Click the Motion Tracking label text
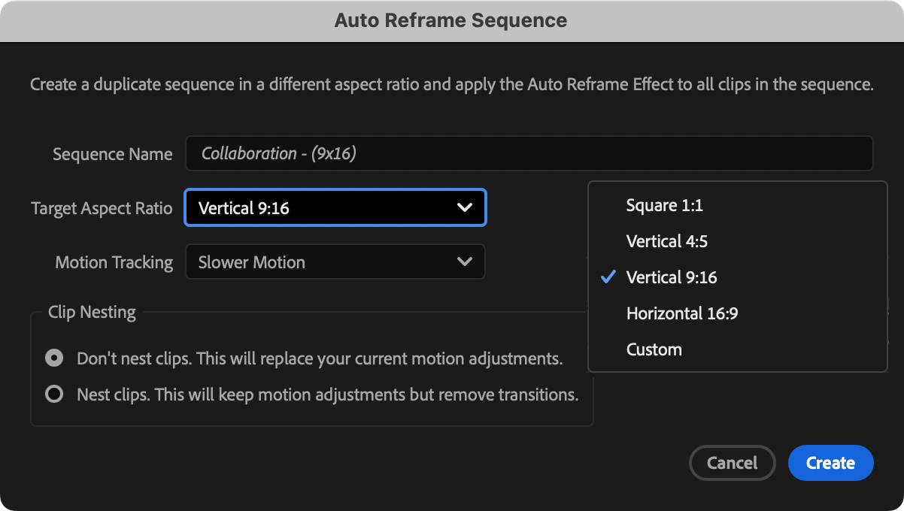Screen dimensions: 904x511 (x=114, y=262)
